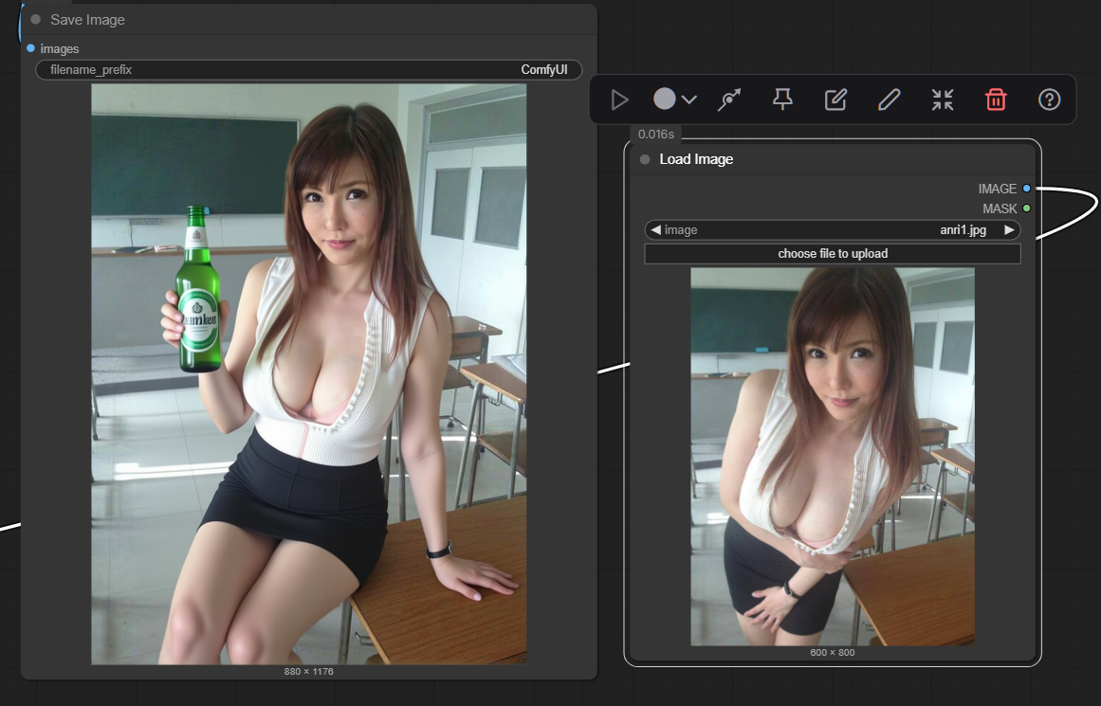This screenshot has width=1101, height=706.
Task: Click the Save Image node title
Action: (x=88, y=20)
